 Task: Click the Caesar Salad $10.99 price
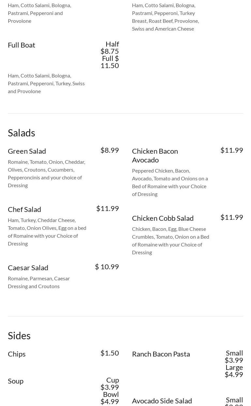(x=107, y=267)
